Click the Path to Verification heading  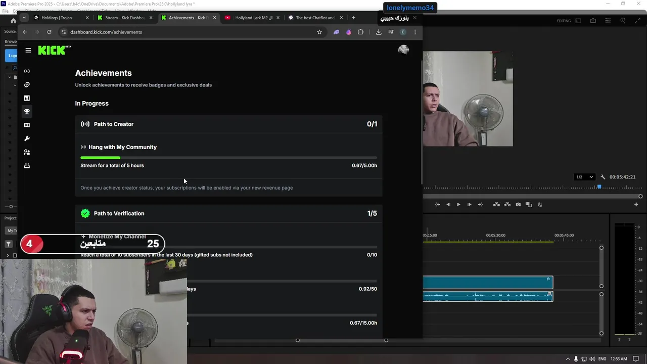pyautogui.click(x=119, y=213)
